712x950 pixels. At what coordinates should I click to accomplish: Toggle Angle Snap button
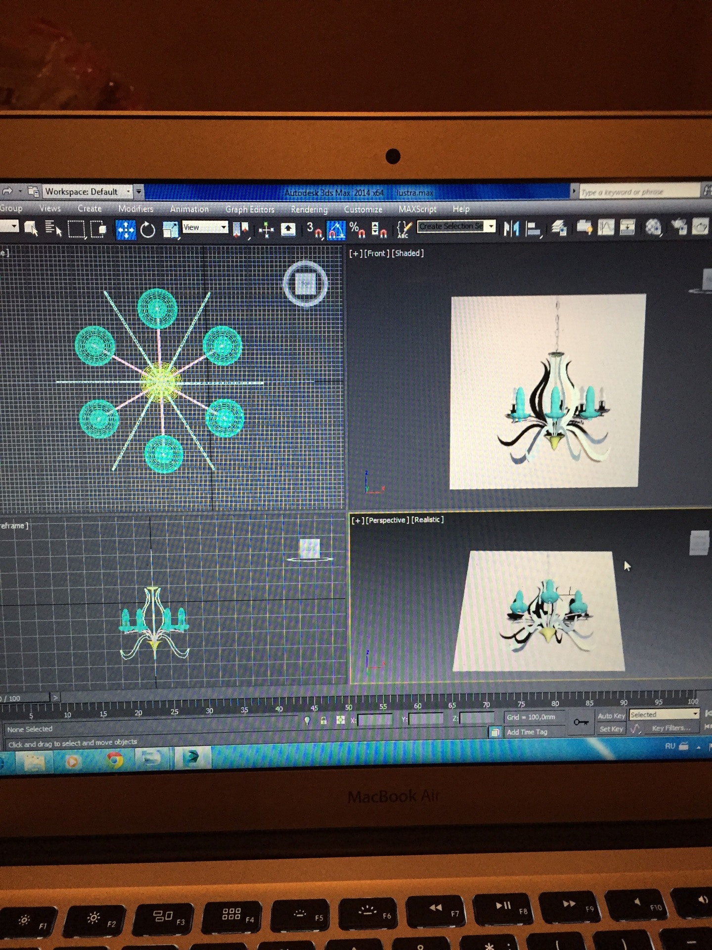tap(336, 230)
